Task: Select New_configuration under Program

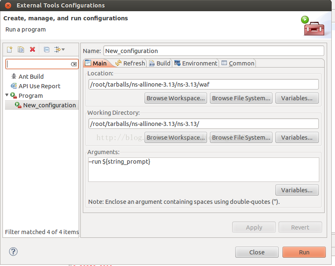Action: tap(49, 105)
